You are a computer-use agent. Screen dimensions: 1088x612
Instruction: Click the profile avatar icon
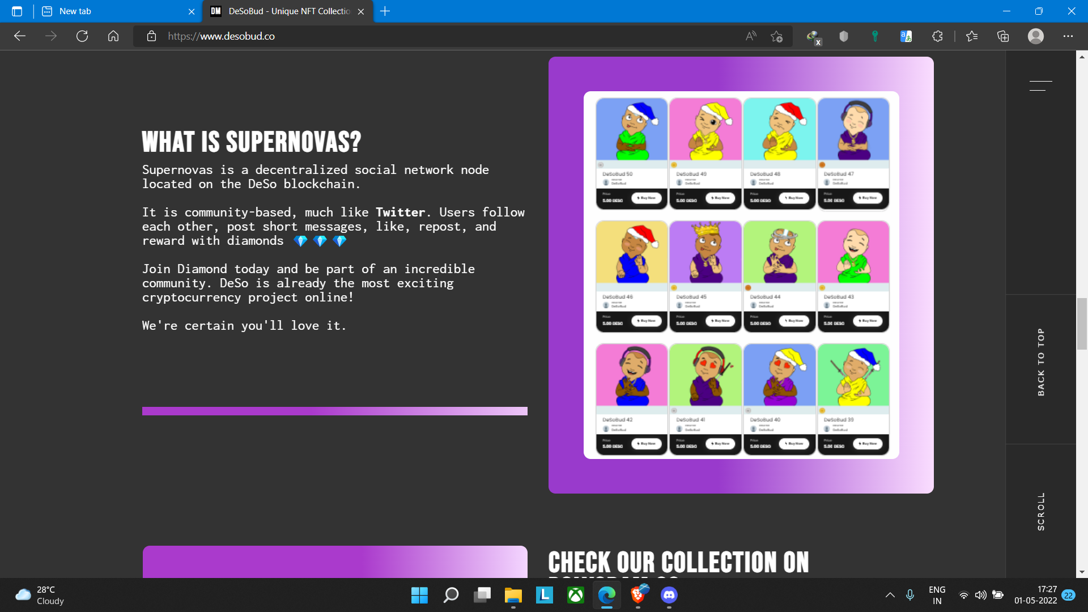[x=1036, y=36]
